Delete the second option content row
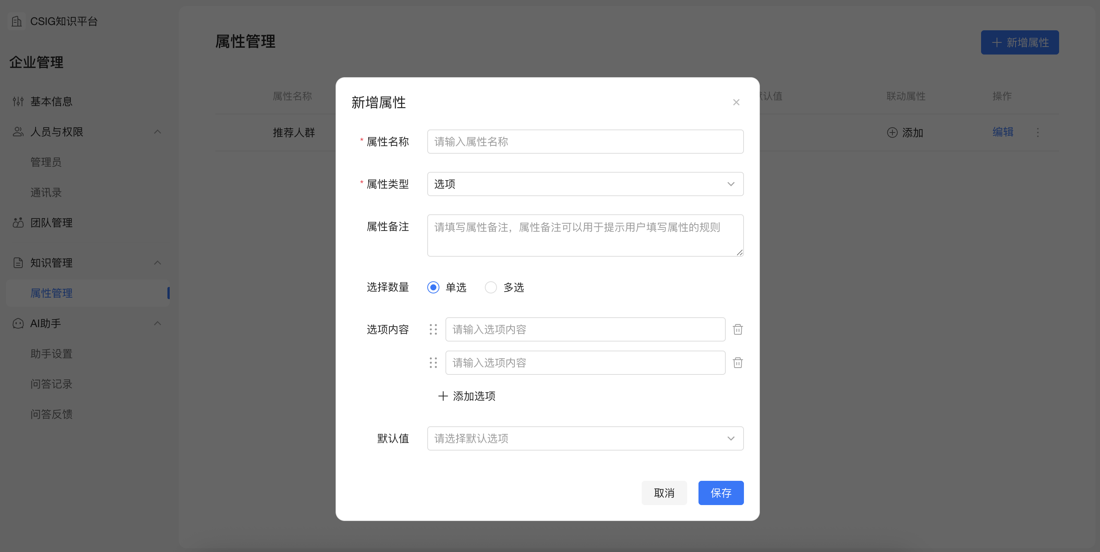Screen dimensions: 1100x552 click(x=737, y=362)
